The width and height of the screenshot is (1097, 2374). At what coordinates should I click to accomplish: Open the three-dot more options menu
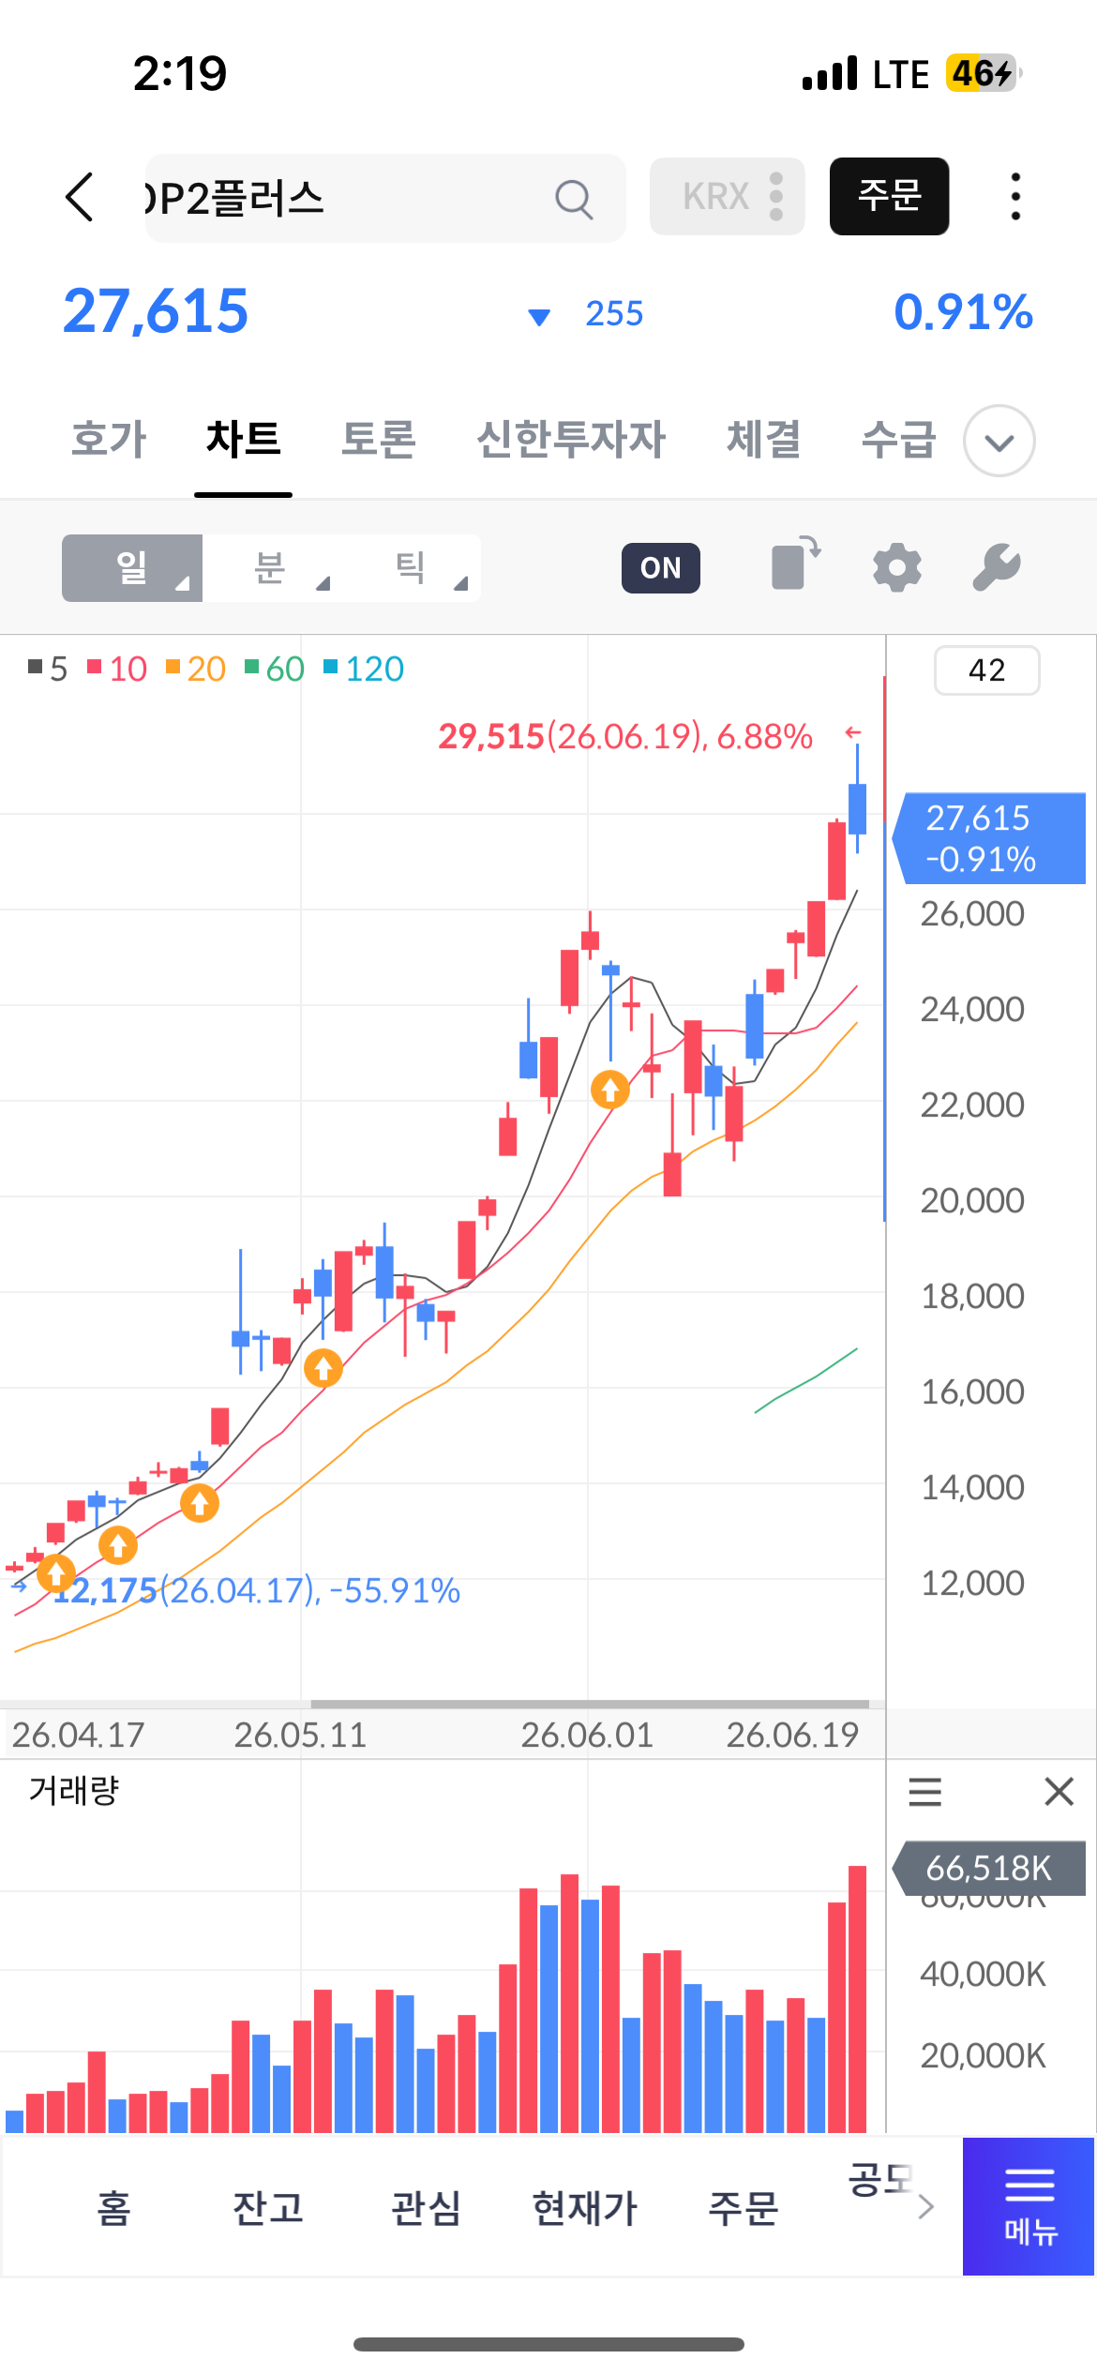click(1015, 197)
